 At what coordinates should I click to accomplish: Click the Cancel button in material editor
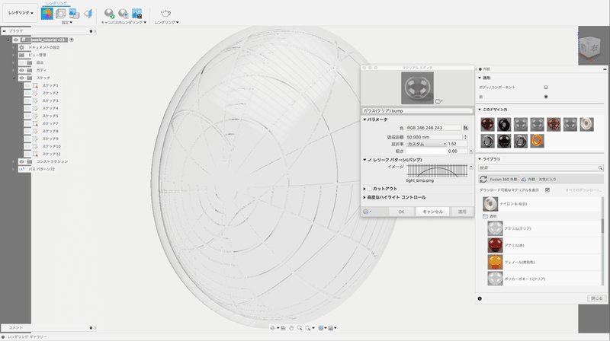[432, 212]
